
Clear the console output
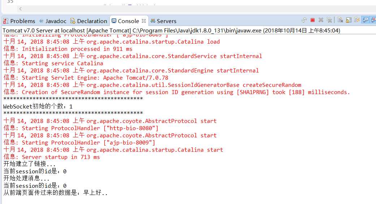(340, 20)
